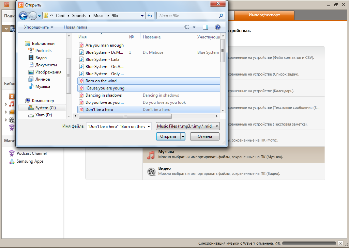Expand the video library node in Kies
Image resolution: width=349 pixels, height=248 pixels.
6,120
